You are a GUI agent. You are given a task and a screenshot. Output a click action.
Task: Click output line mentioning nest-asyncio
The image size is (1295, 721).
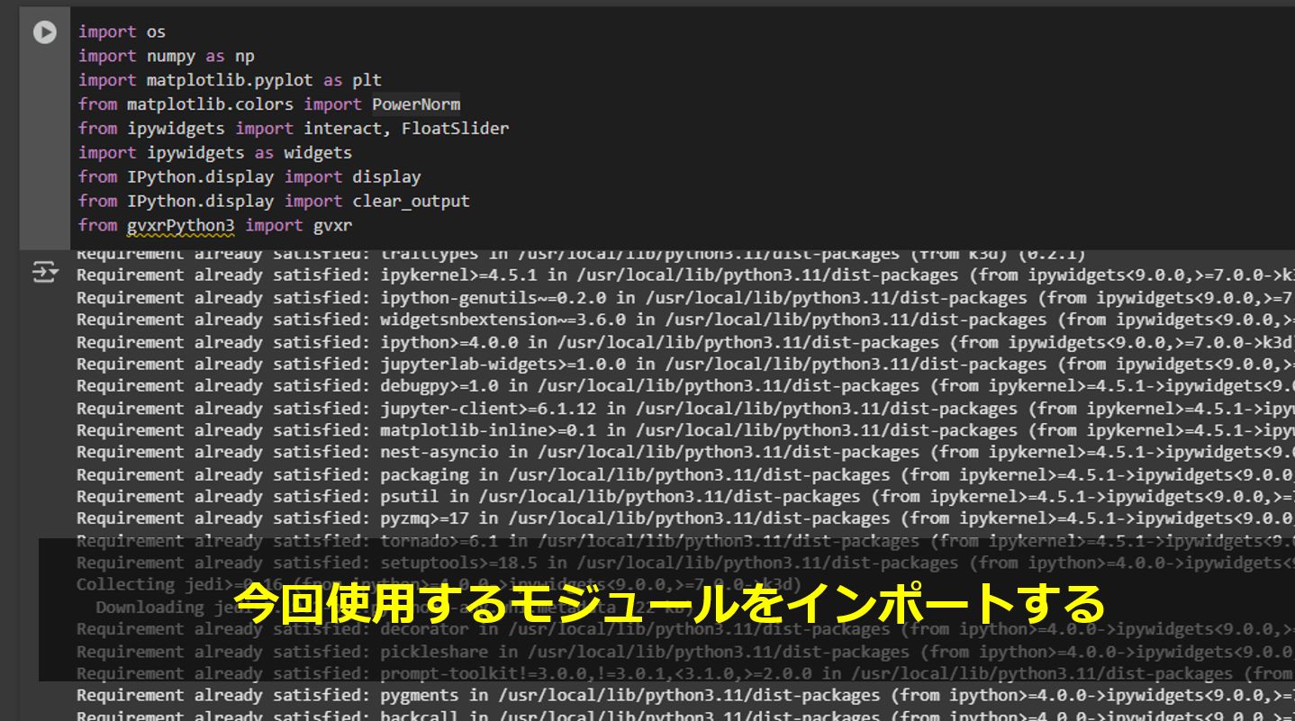pos(685,453)
